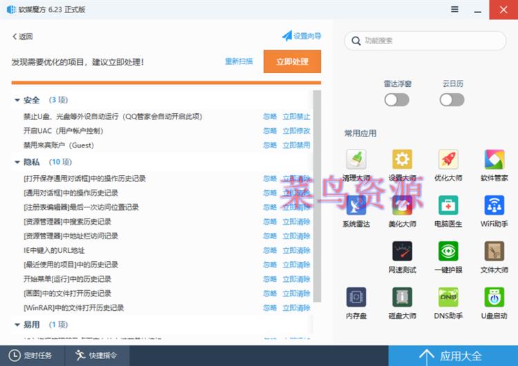518x366 pixels.
Task: Go back with 返回
Action: pos(23,37)
